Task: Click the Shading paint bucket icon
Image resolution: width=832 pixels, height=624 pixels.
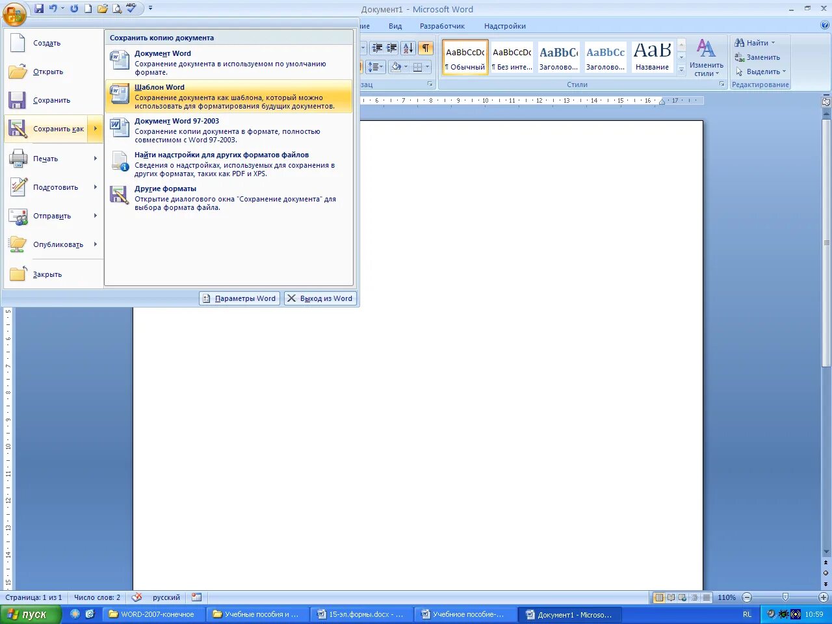Action: [396, 66]
